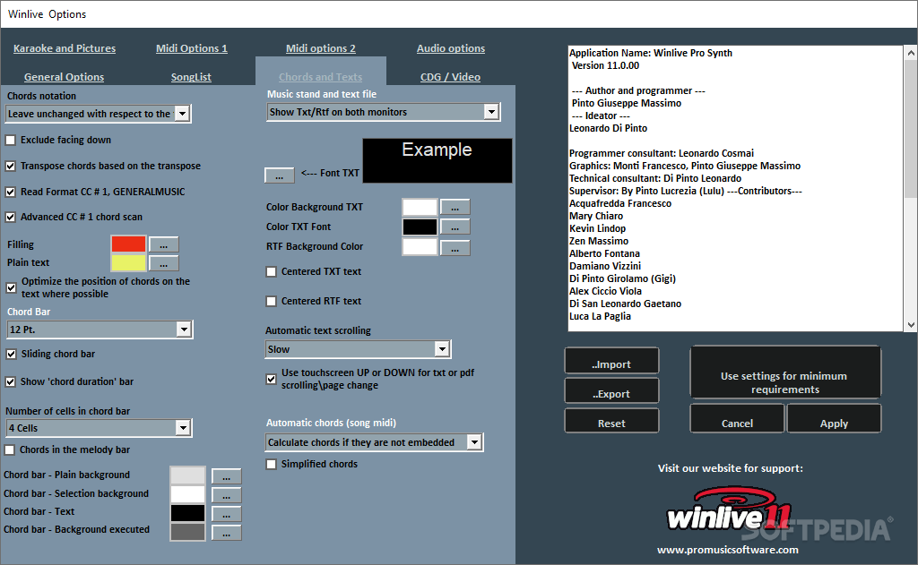The height and width of the screenshot is (565, 918).
Task: Disable Sliding chord bar
Action: [x=13, y=354]
